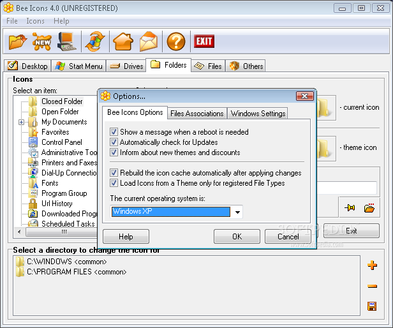
Task: Click the Exit button in main window
Action: click(x=351, y=231)
